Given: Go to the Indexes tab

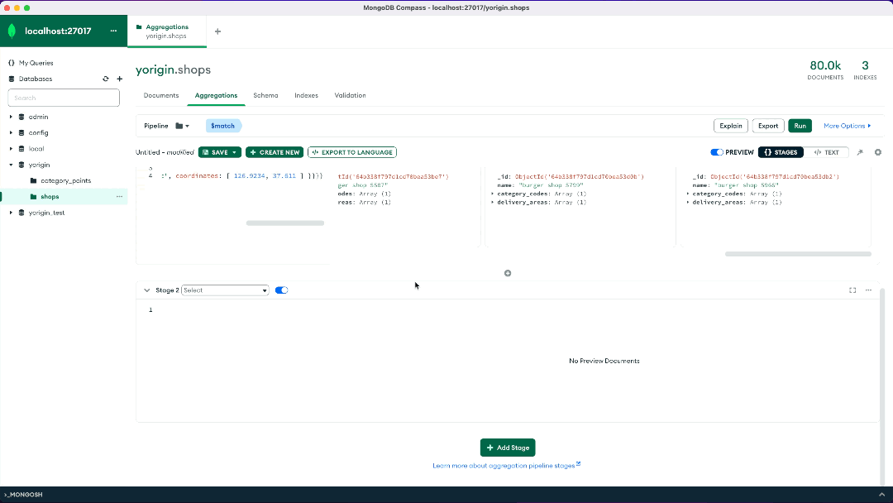Looking at the screenshot, I should click(307, 95).
